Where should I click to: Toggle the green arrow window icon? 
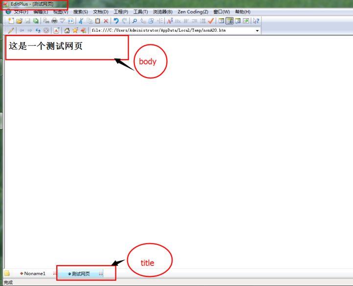point(246,21)
